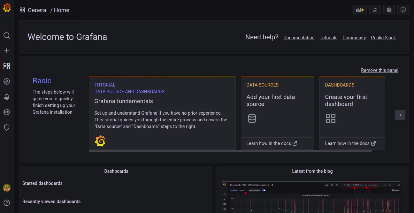This screenshot has height=213, width=414.
Task: Click Add your first data source
Action: pyautogui.click(x=271, y=100)
